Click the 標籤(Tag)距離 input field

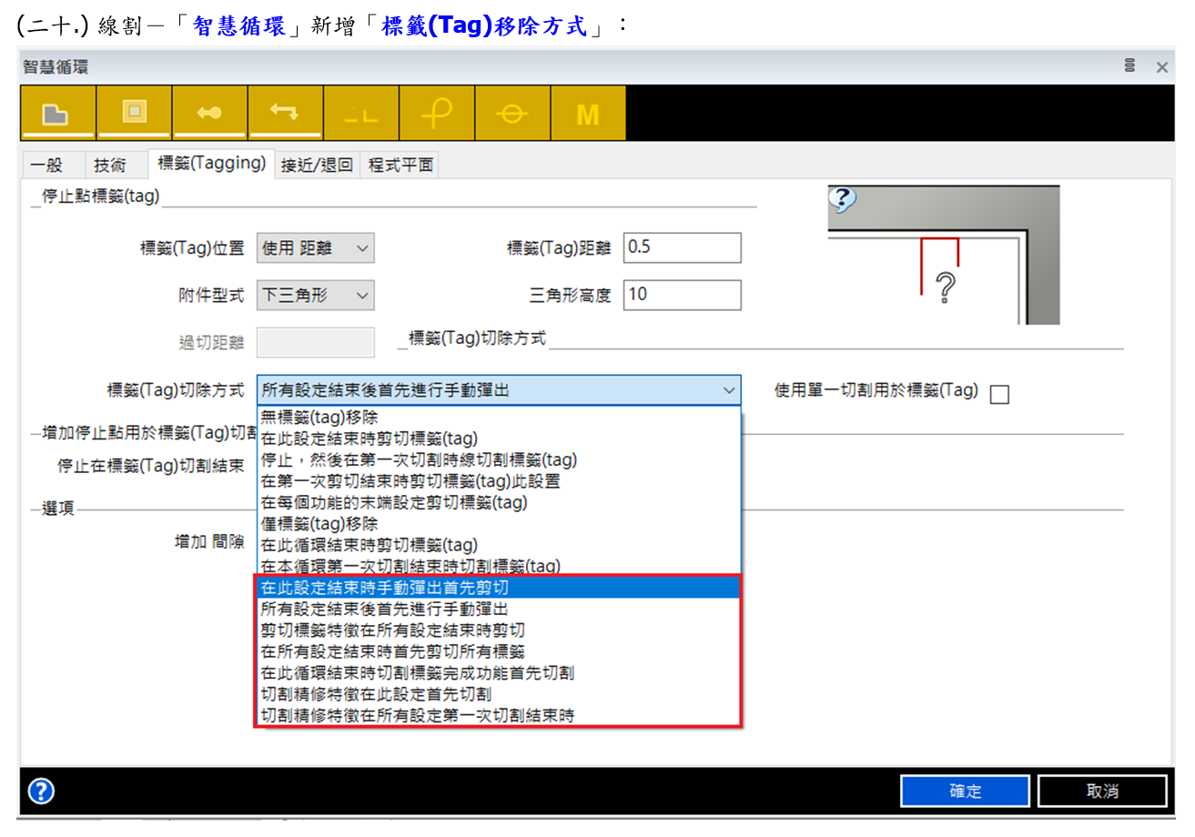682,247
